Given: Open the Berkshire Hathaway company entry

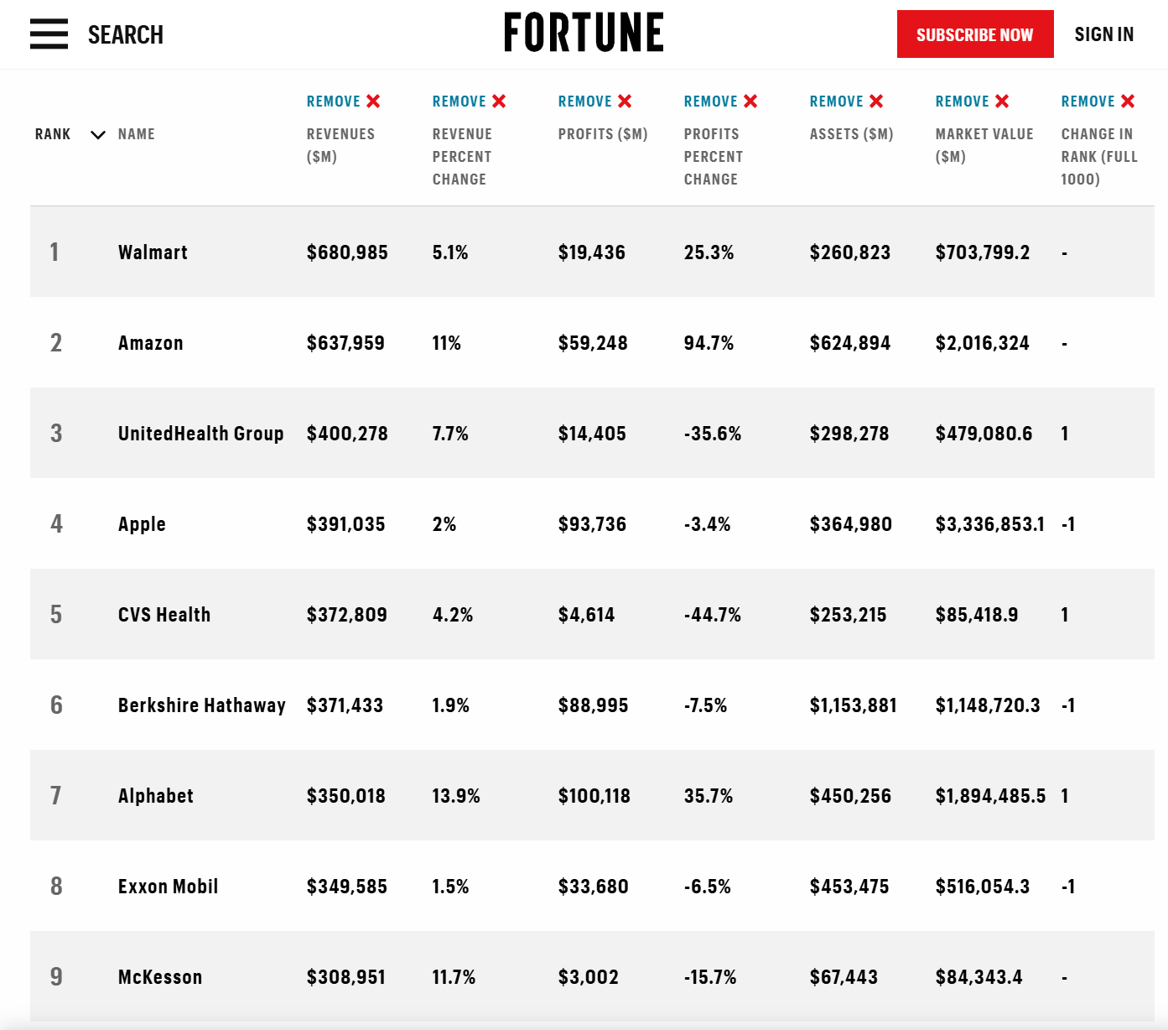Looking at the screenshot, I should coord(201,705).
